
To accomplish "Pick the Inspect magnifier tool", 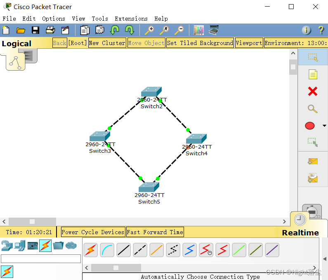I will click(x=313, y=109).
